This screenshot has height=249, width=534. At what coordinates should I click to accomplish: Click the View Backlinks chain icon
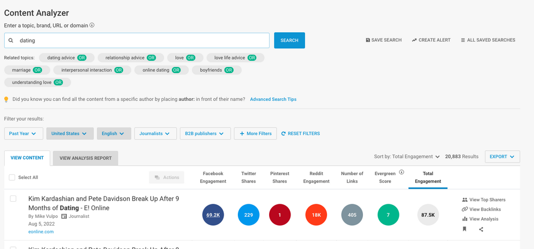[x=465, y=209]
